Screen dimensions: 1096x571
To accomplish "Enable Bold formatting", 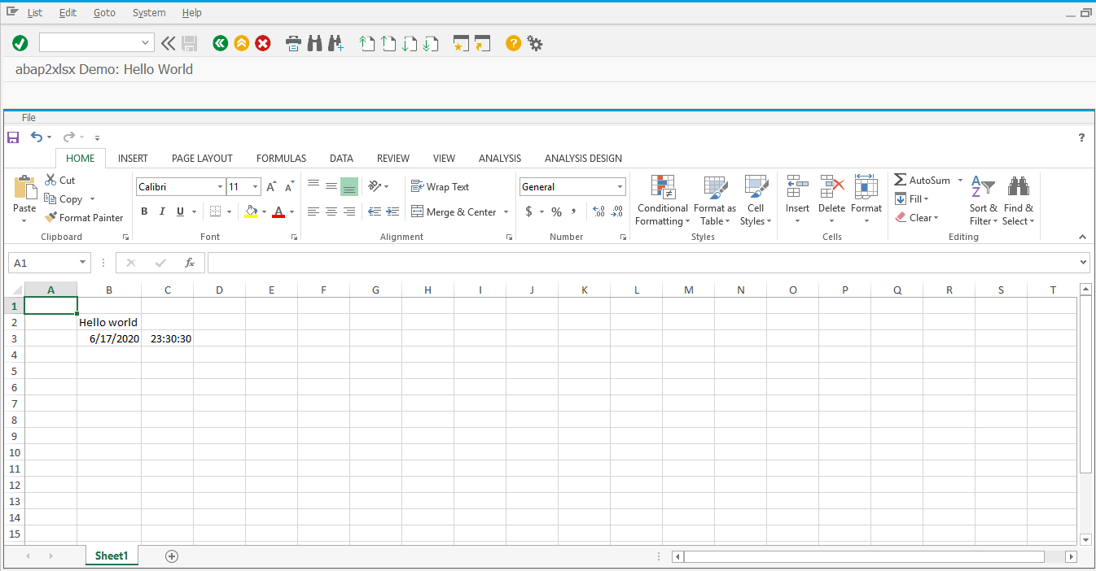I will 144,211.
